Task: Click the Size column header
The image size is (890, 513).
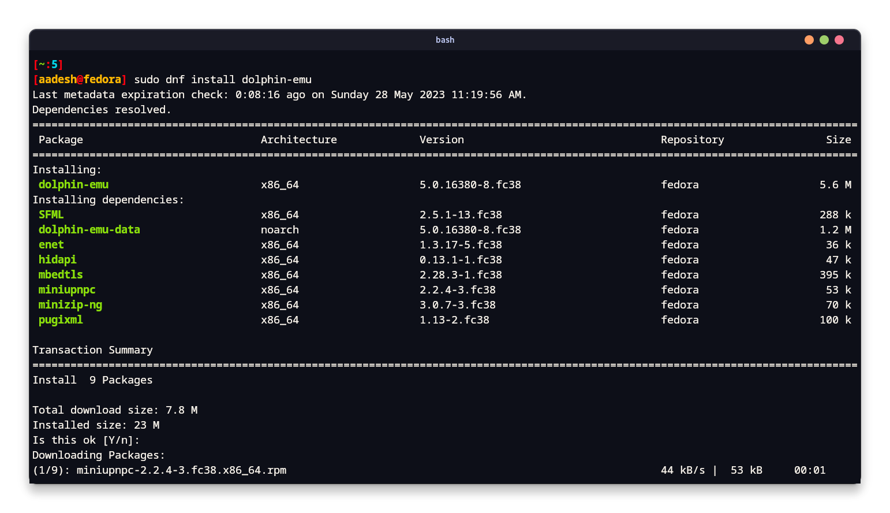Action: pos(838,139)
